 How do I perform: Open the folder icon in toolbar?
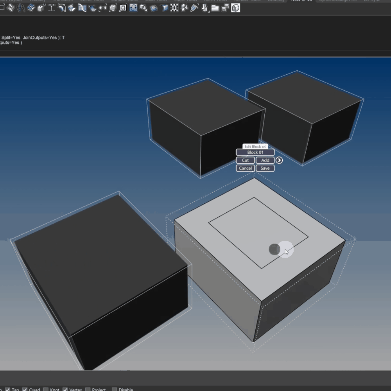tap(215, 8)
